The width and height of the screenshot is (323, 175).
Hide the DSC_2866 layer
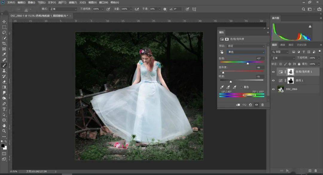tap(273, 89)
